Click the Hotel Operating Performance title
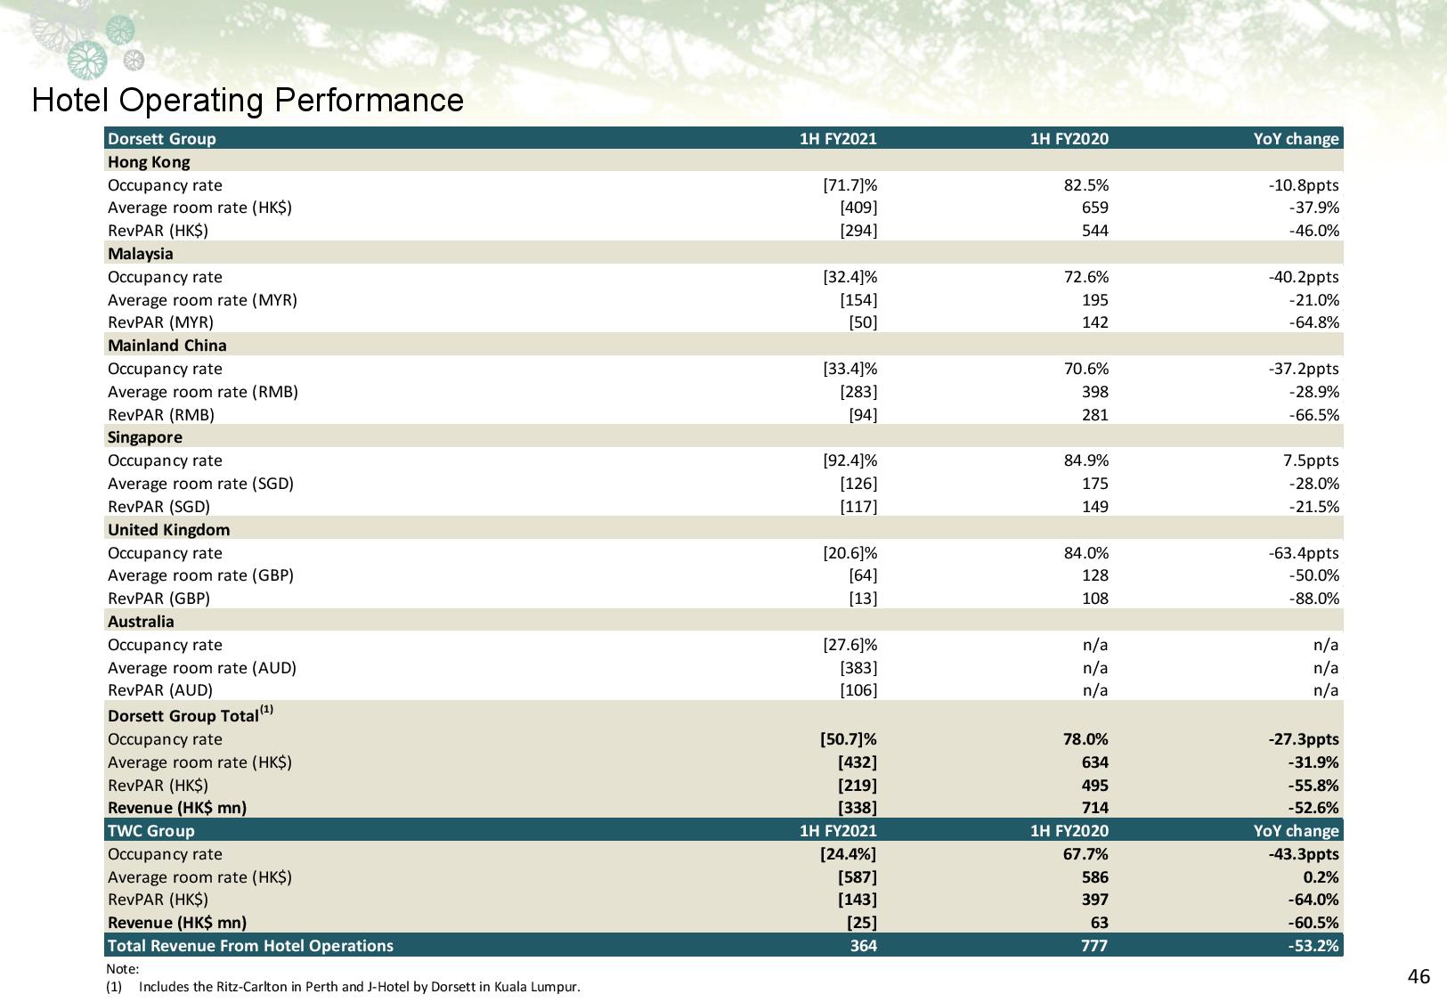 coord(248,100)
